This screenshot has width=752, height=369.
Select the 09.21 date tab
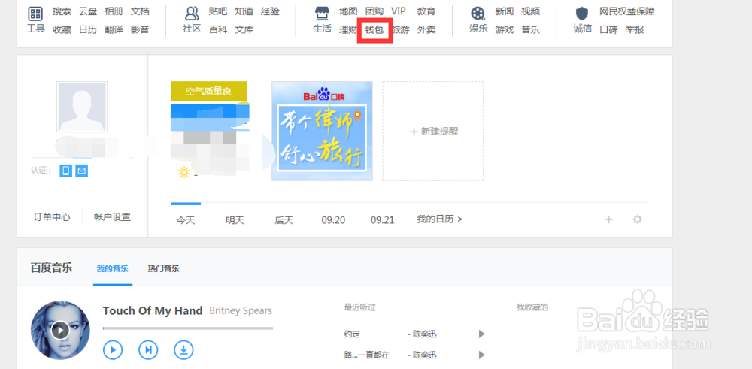click(382, 220)
